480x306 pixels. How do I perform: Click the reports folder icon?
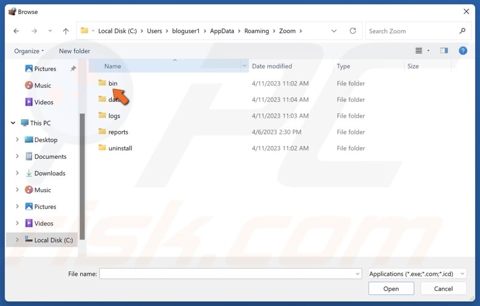[x=102, y=131]
